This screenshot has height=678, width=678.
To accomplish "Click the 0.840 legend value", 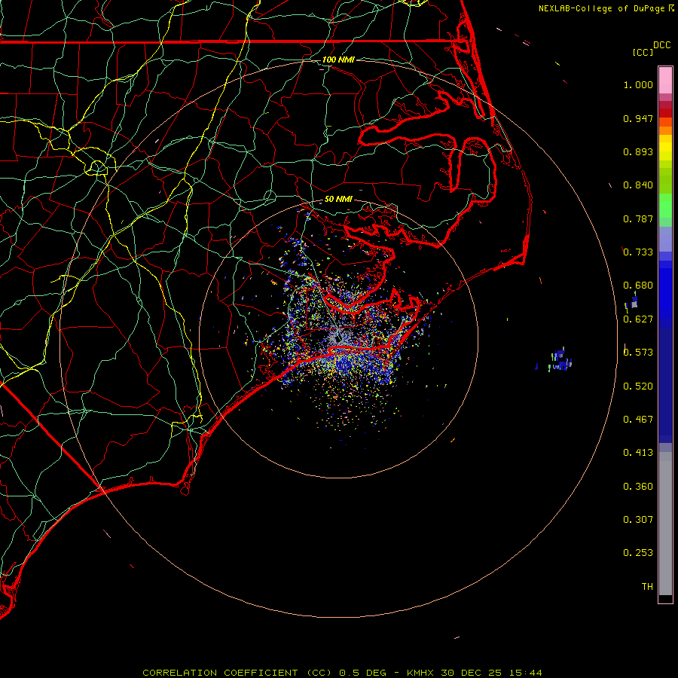I will [638, 185].
